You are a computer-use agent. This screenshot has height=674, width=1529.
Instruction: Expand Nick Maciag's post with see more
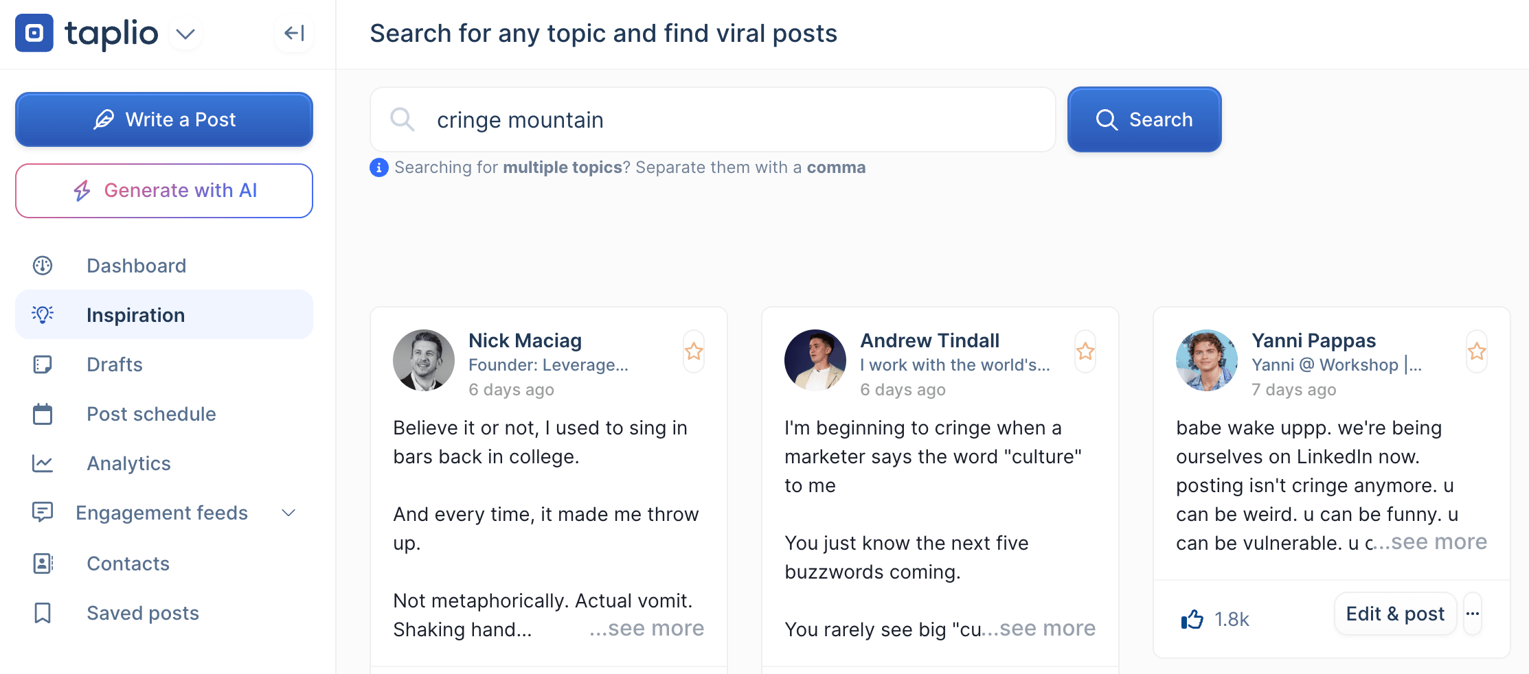tap(647, 629)
